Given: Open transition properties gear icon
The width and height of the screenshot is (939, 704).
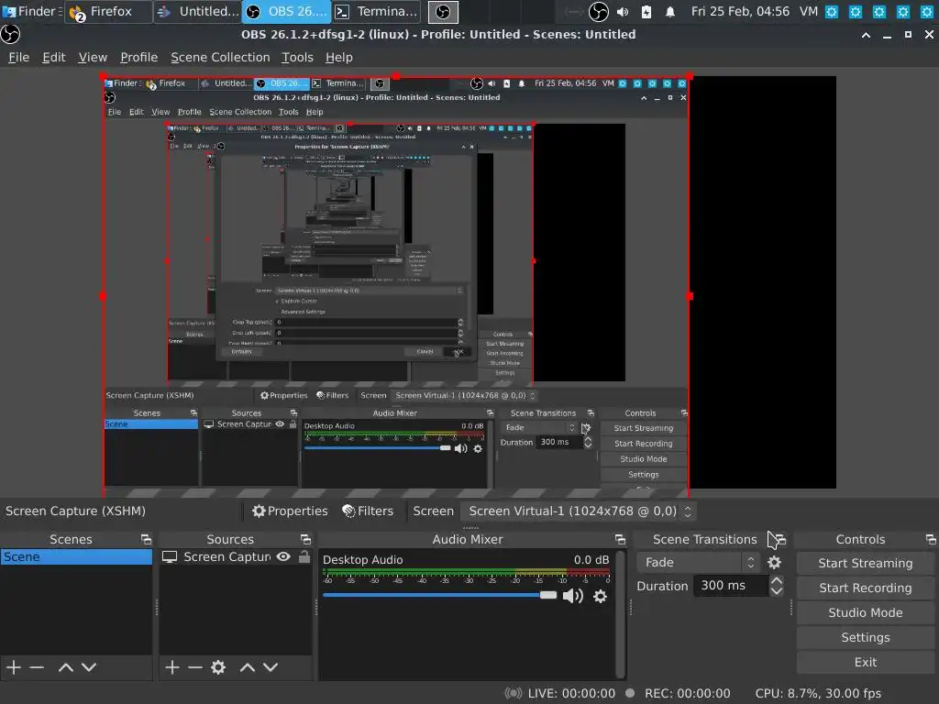Looking at the screenshot, I should pos(774,563).
